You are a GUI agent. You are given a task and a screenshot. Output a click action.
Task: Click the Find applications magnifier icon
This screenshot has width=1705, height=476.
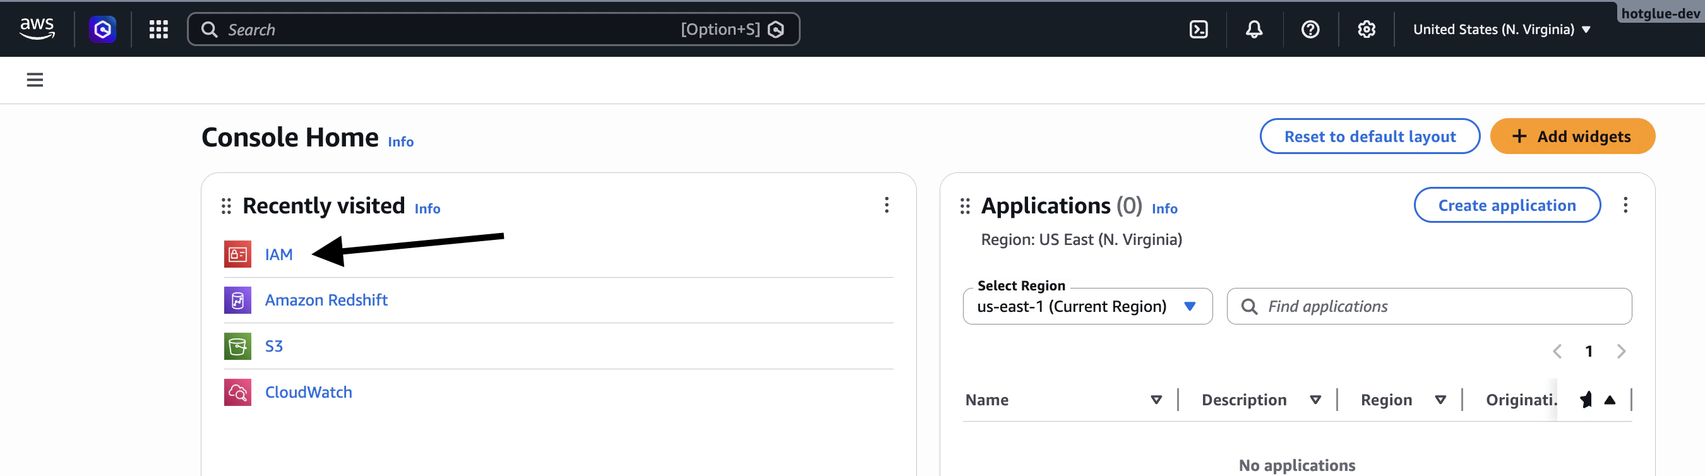pos(1249,307)
